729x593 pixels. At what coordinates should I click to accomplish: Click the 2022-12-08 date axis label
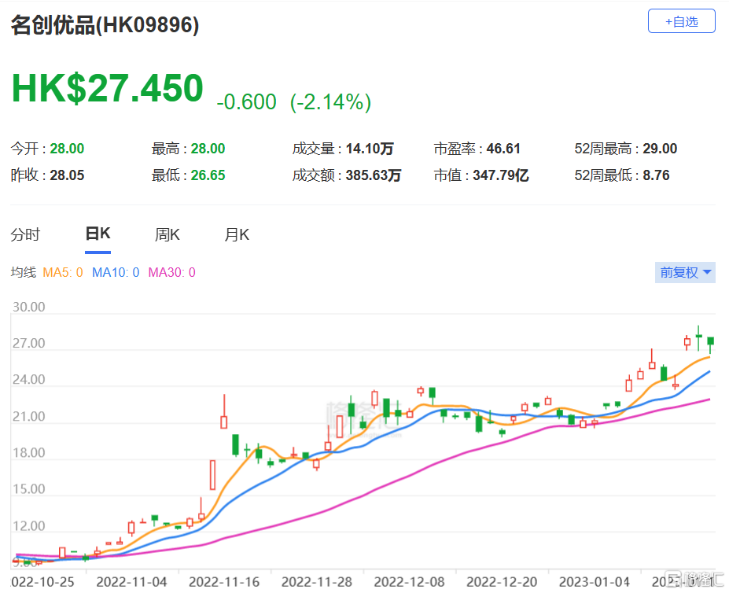tap(409, 581)
